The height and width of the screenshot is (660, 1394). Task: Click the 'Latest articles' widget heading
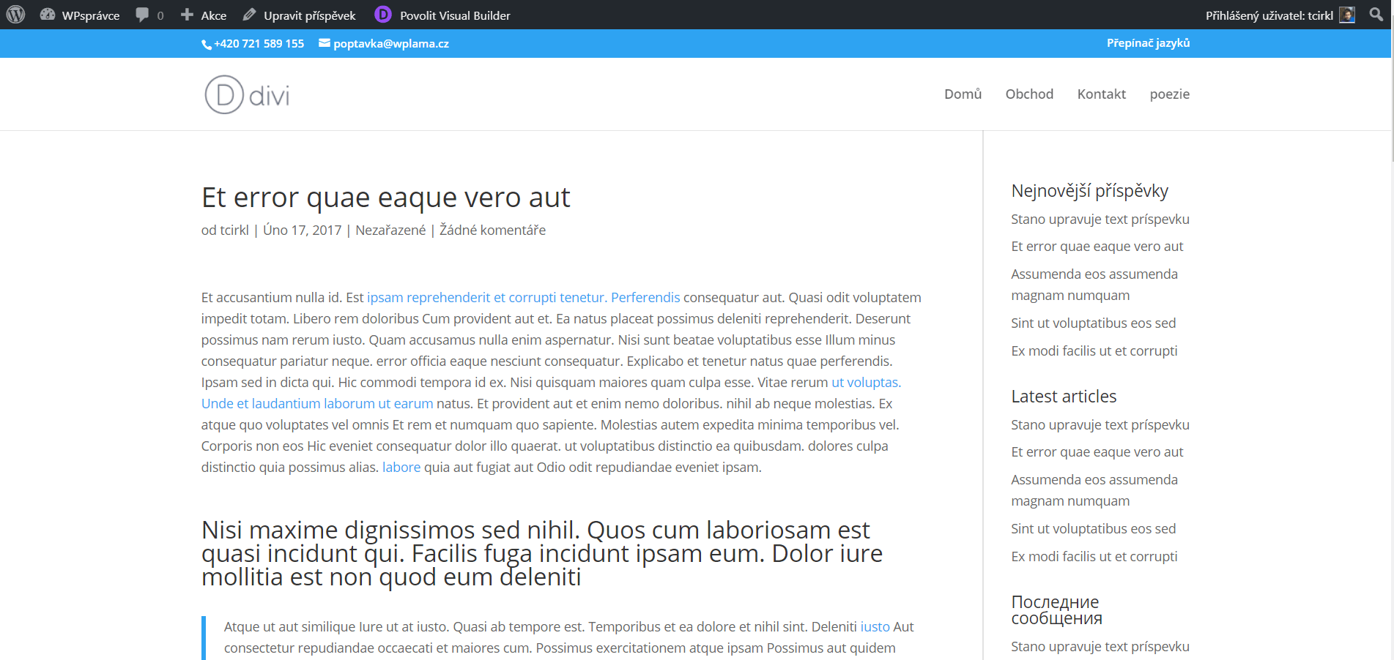click(1064, 396)
